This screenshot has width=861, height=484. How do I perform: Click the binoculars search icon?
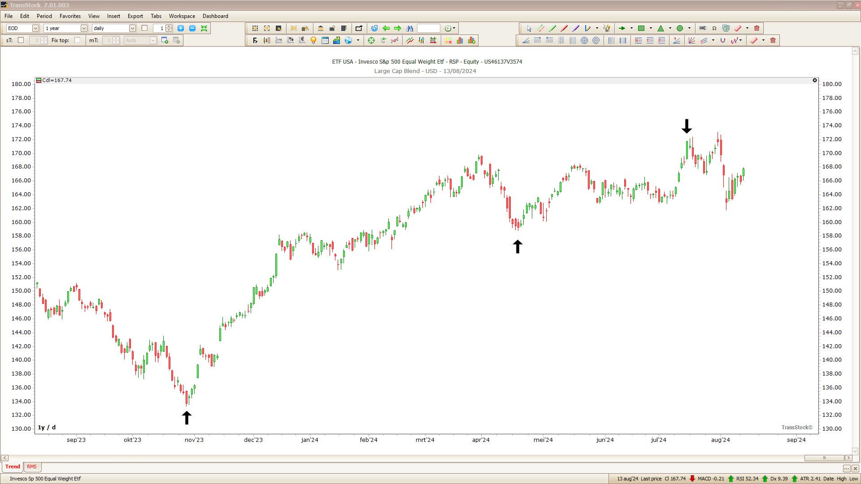[x=409, y=28]
